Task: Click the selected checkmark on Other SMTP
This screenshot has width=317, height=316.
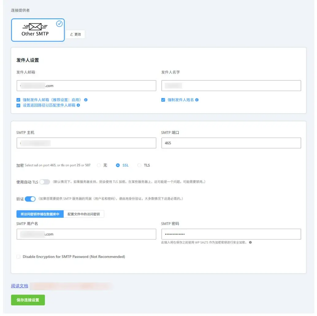Action: [x=59, y=24]
